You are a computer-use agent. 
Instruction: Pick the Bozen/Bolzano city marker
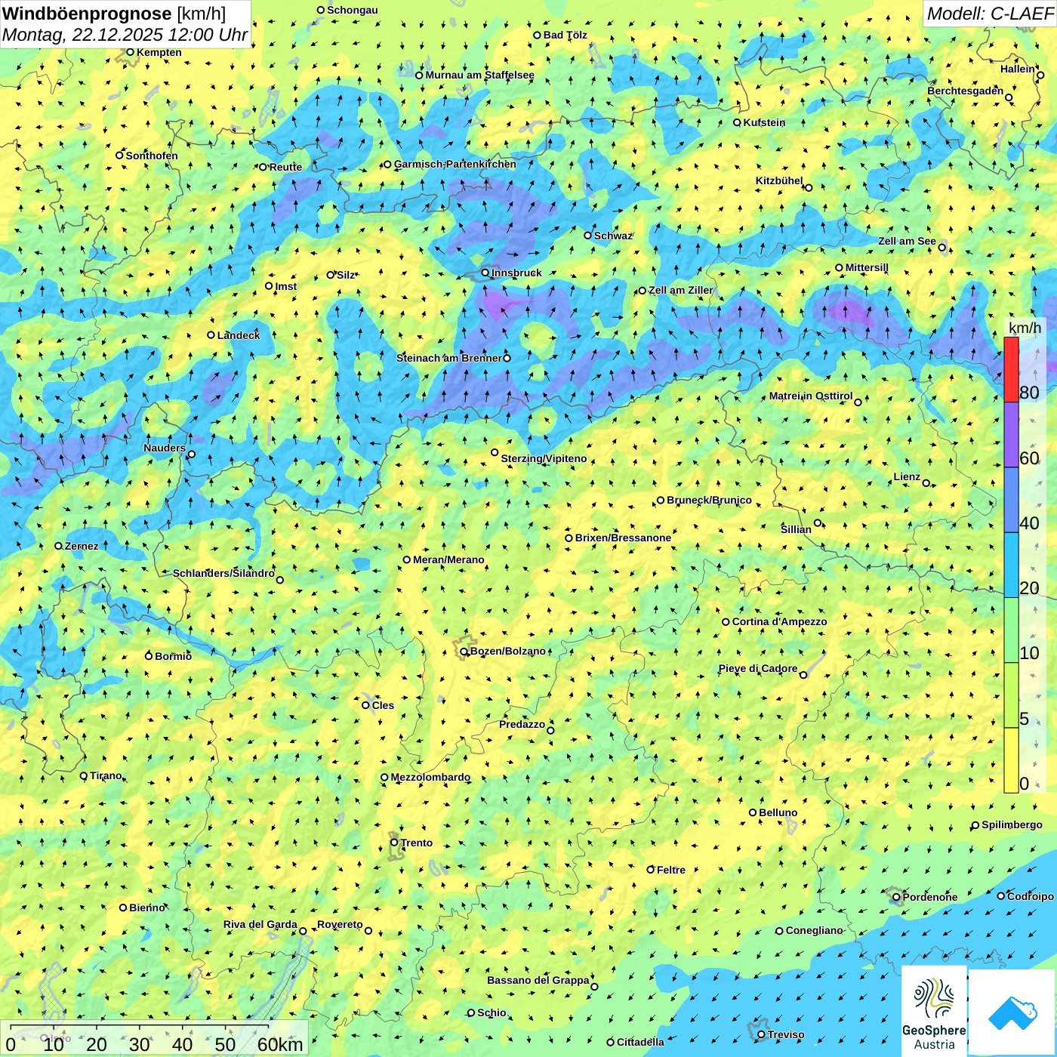point(464,651)
